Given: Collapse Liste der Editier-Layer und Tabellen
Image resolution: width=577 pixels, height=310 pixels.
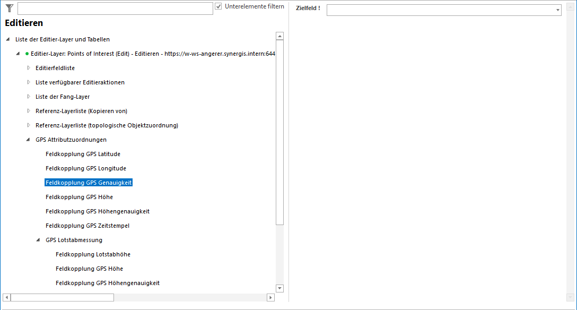Looking at the screenshot, I should (8, 39).
